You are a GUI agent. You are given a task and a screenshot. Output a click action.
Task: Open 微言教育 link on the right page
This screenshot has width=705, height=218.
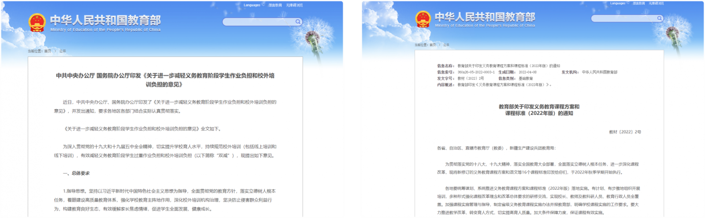coord(638,4)
